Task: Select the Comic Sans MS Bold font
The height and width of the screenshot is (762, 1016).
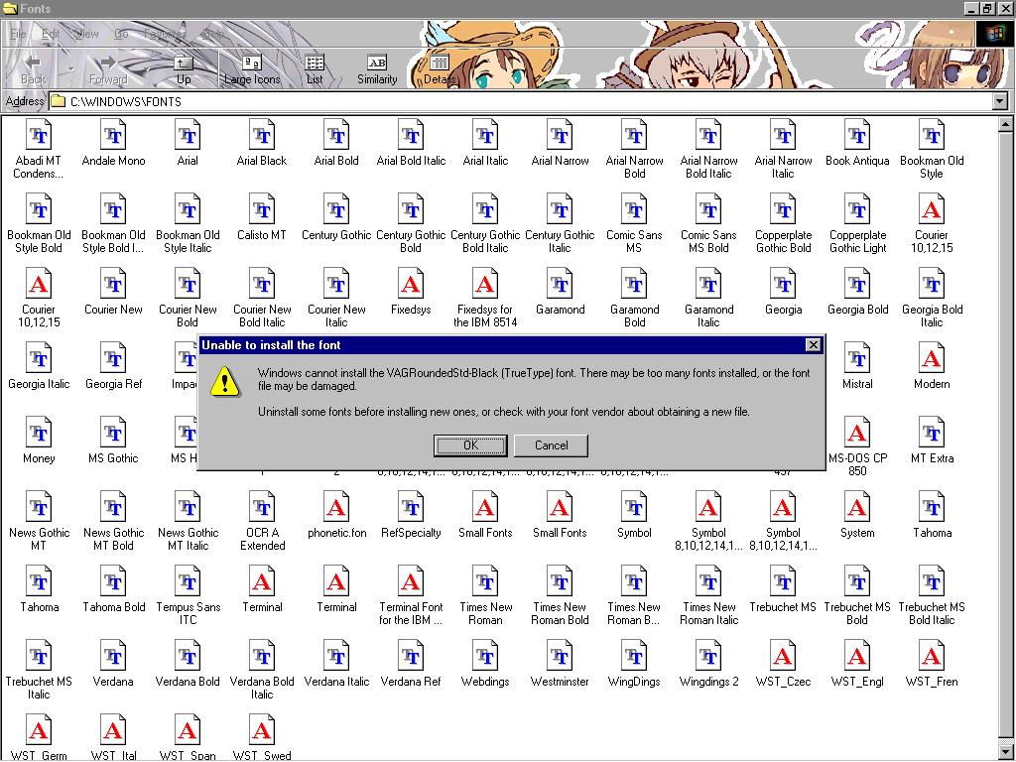Action: pos(708,210)
